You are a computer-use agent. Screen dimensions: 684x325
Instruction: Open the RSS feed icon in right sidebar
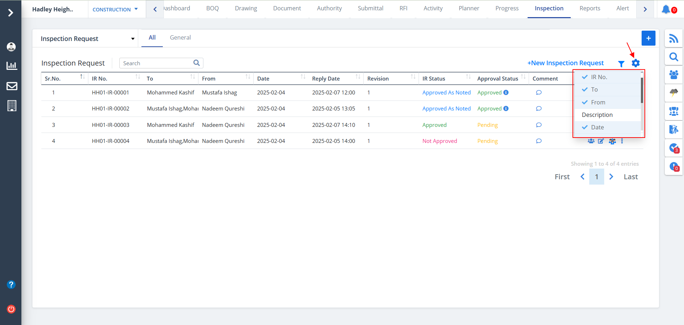(673, 38)
